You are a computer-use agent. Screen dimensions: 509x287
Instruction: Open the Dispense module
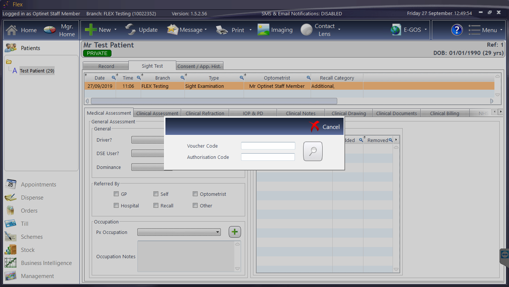point(33,197)
